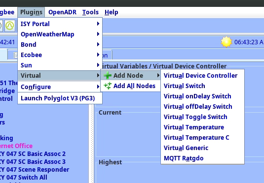Open the Bond plugin submenu
The width and height of the screenshot is (264, 183).
[x=60, y=44]
